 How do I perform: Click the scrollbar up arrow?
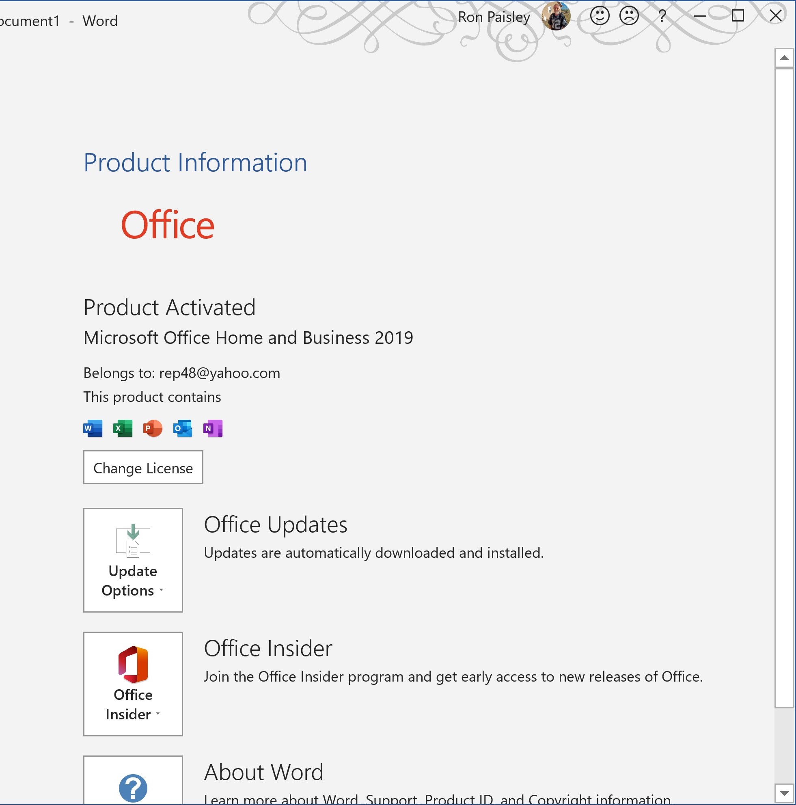click(784, 58)
